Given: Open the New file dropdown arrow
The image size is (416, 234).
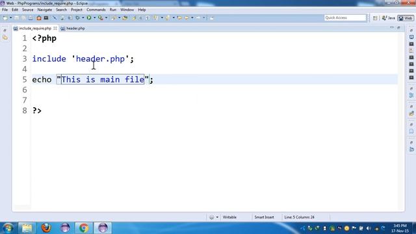Looking at the screenshot, I should coord(10,18).
